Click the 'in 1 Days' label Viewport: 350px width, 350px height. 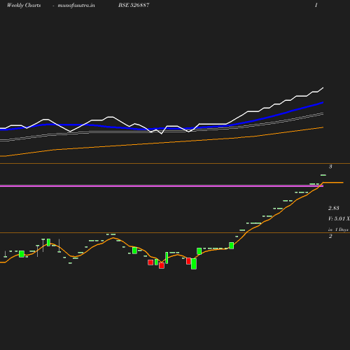click(338, 230)
